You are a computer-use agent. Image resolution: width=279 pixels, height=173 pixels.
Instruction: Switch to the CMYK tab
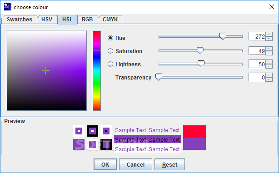point(110,20)
